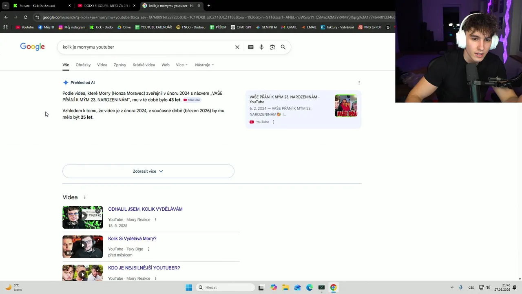Viewport: 522px width, 294px height.
Task: Open the on-screen keyboard input tool
Action: coord(250,47)
